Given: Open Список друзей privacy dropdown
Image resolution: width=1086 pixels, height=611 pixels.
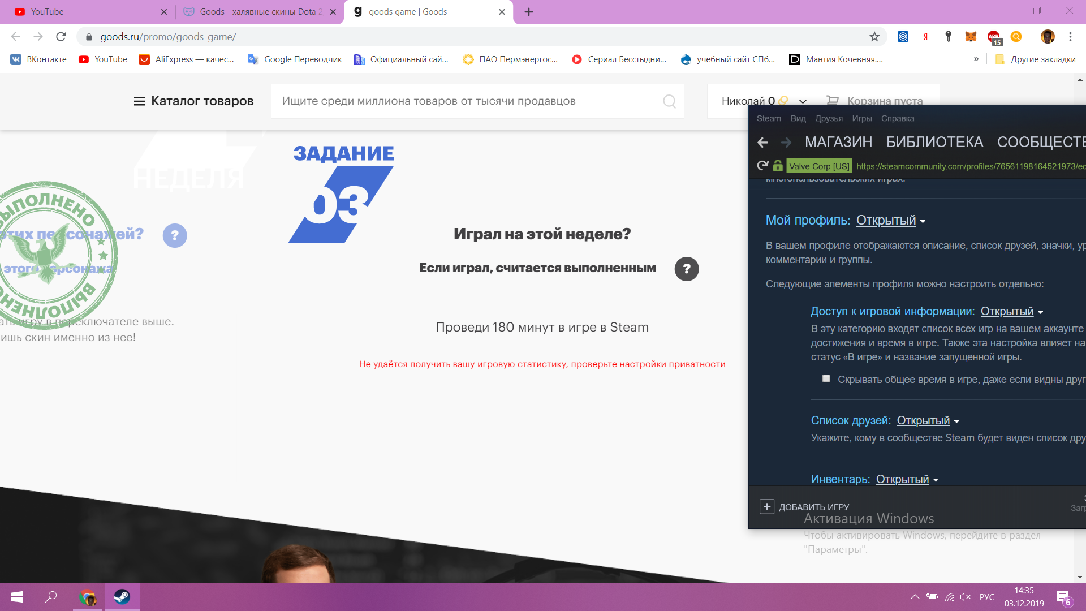Looking at the screenshot, I should pyautogui.click(x=928, y=421).
